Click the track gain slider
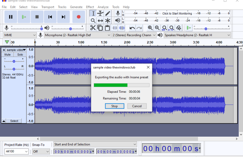243x157 pixels. [14, 61]
